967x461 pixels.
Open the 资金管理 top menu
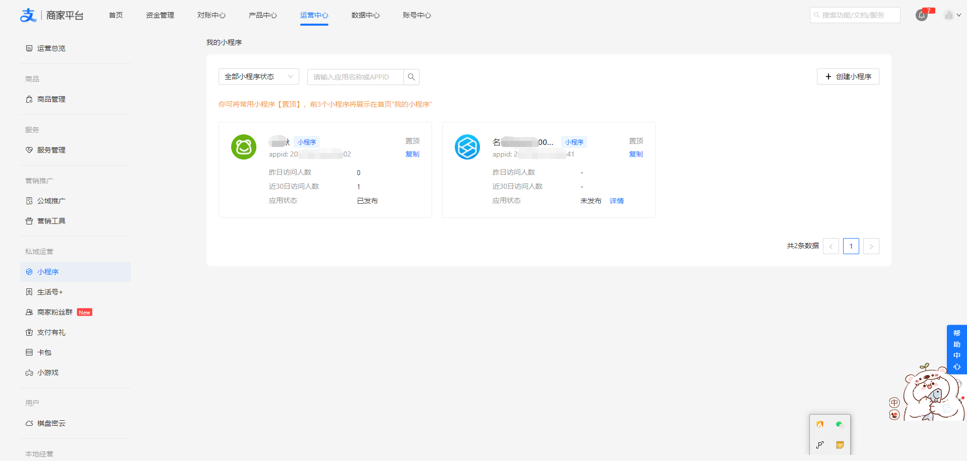coord(160,15)
